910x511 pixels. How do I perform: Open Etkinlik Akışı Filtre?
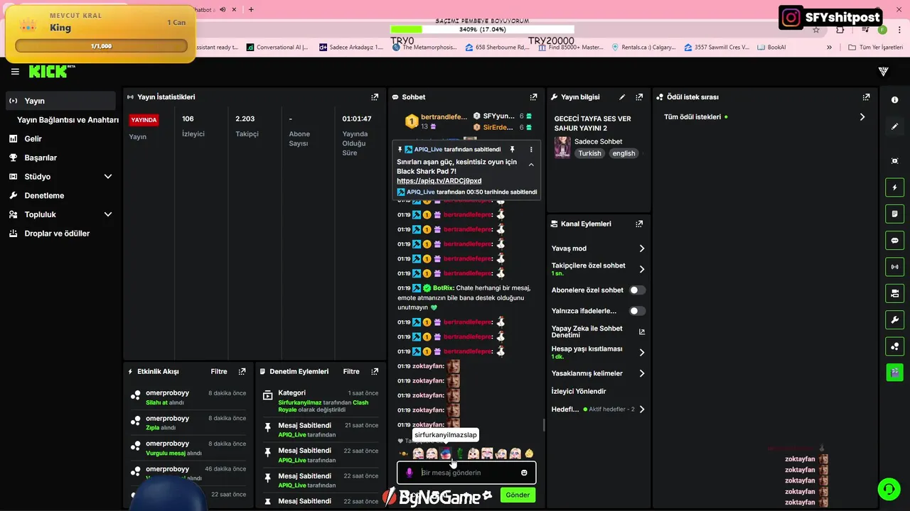pos(219,371)
